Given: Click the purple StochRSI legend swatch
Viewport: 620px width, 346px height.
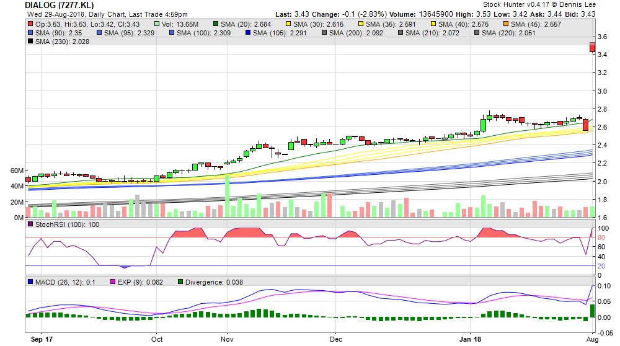Looking at the screenshot, I should point(30,224).
